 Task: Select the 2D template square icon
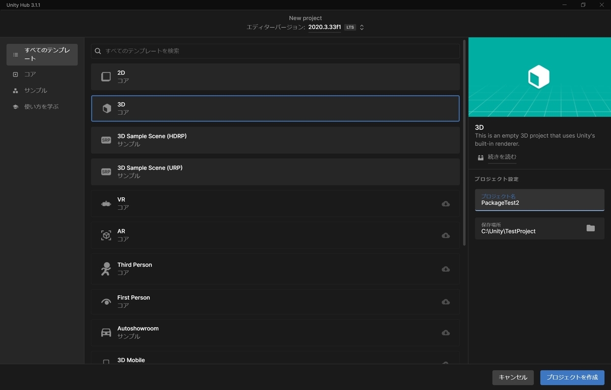coord(106,77)
